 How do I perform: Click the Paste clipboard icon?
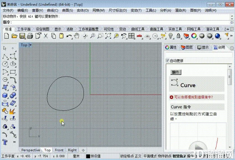point(61,36)
